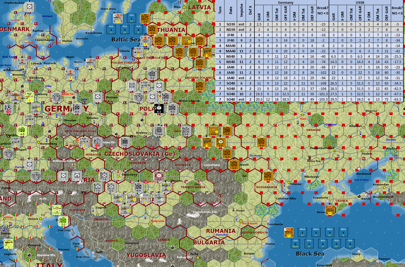405x267 pixels.
Task: Select the Soviet 6-4 counter in Eastern Poland
Action: [x=200, y=86]
